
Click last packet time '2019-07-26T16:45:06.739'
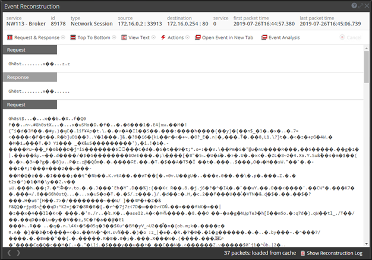(x=330, y=24)
